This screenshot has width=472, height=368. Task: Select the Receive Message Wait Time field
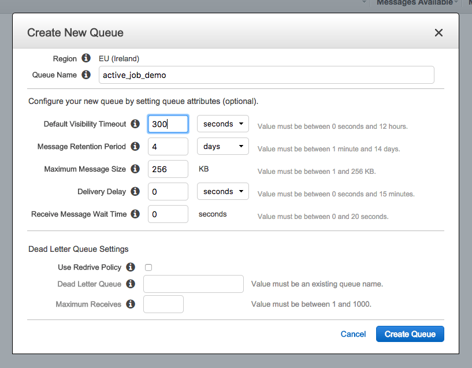(x=168, y=214)
